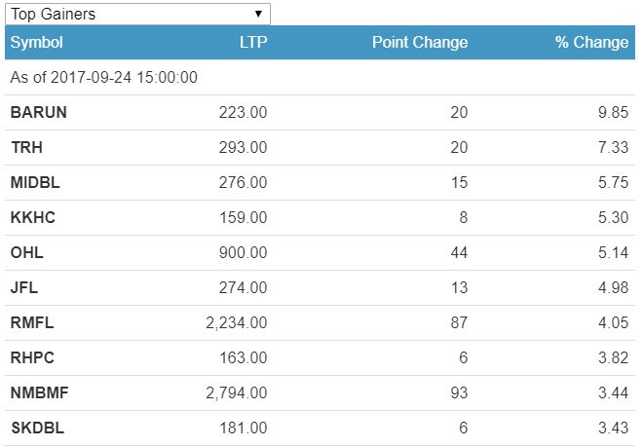Sort by the Symbol column header

tap(37, 43)
